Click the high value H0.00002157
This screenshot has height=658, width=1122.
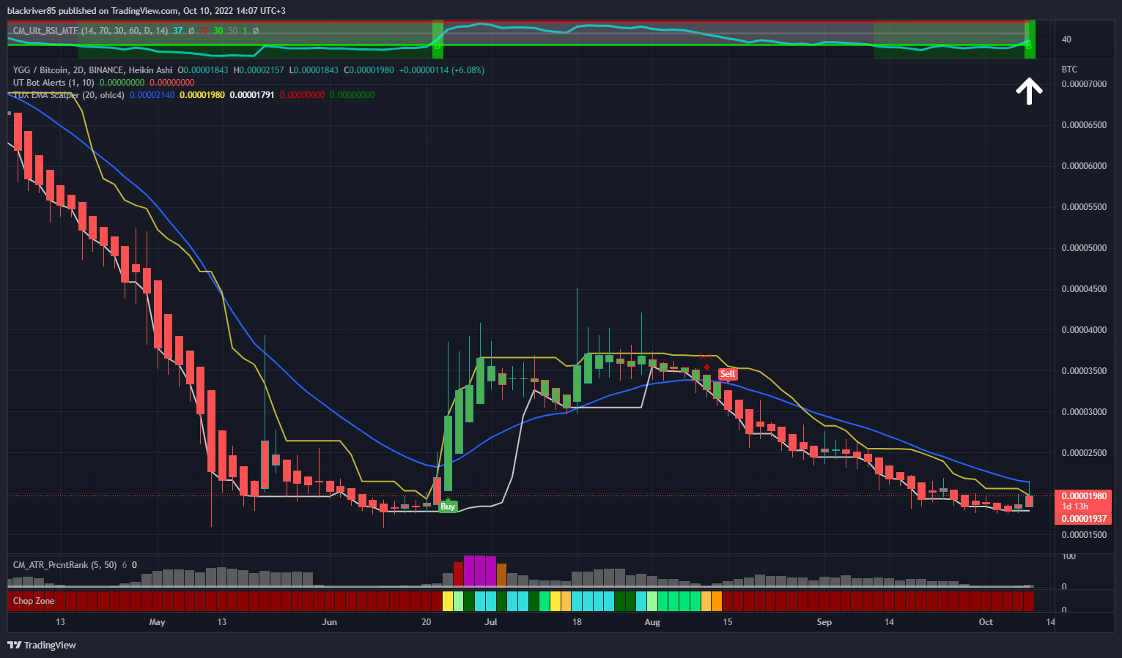259,70
